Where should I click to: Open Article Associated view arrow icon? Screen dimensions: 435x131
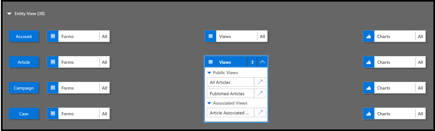(260, 113)
